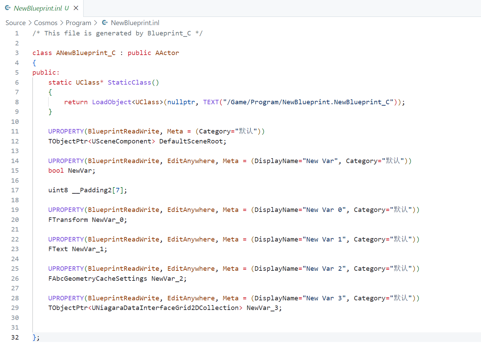Click bool keyword on line 15
Viewport: 481px width, 343px height.
click(x=56, y=171)
